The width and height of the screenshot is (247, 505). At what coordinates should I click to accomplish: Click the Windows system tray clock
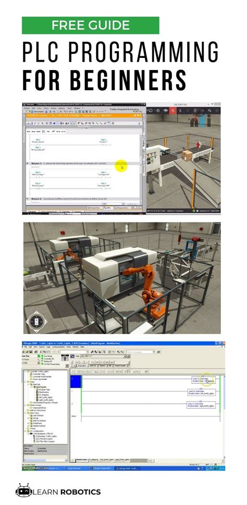[x=222, y=467]
